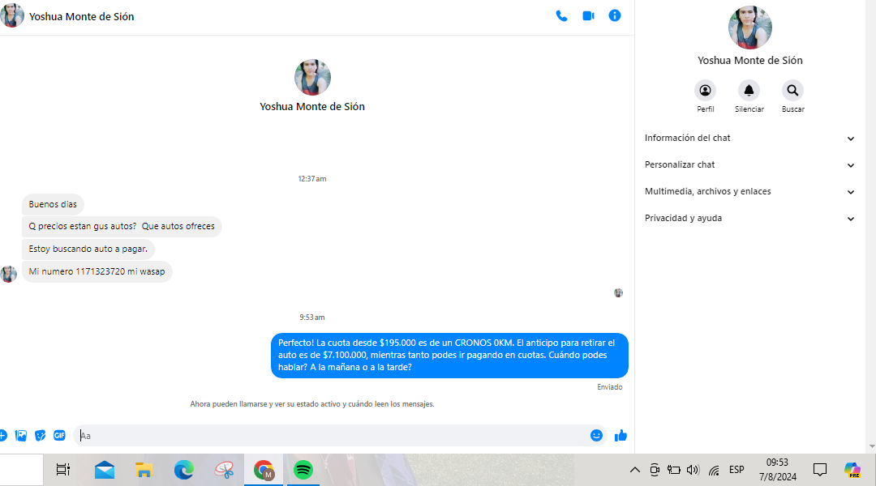The width and height of the screenshot is (876, 486).
Task: Click Yoshua's avatar in the chat header
Action: (11, 15)
